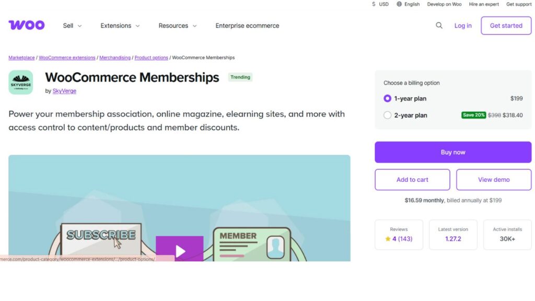Viewport: 535px width, 301px height.
Task: Click the SkyVerge product logo icon
Action: click(x=21, y=83)
